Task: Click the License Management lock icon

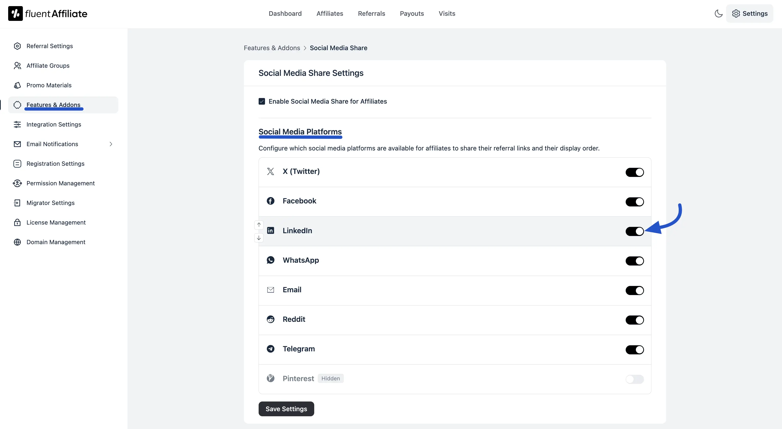Action: pyautogui.click(x=17, y=222)
